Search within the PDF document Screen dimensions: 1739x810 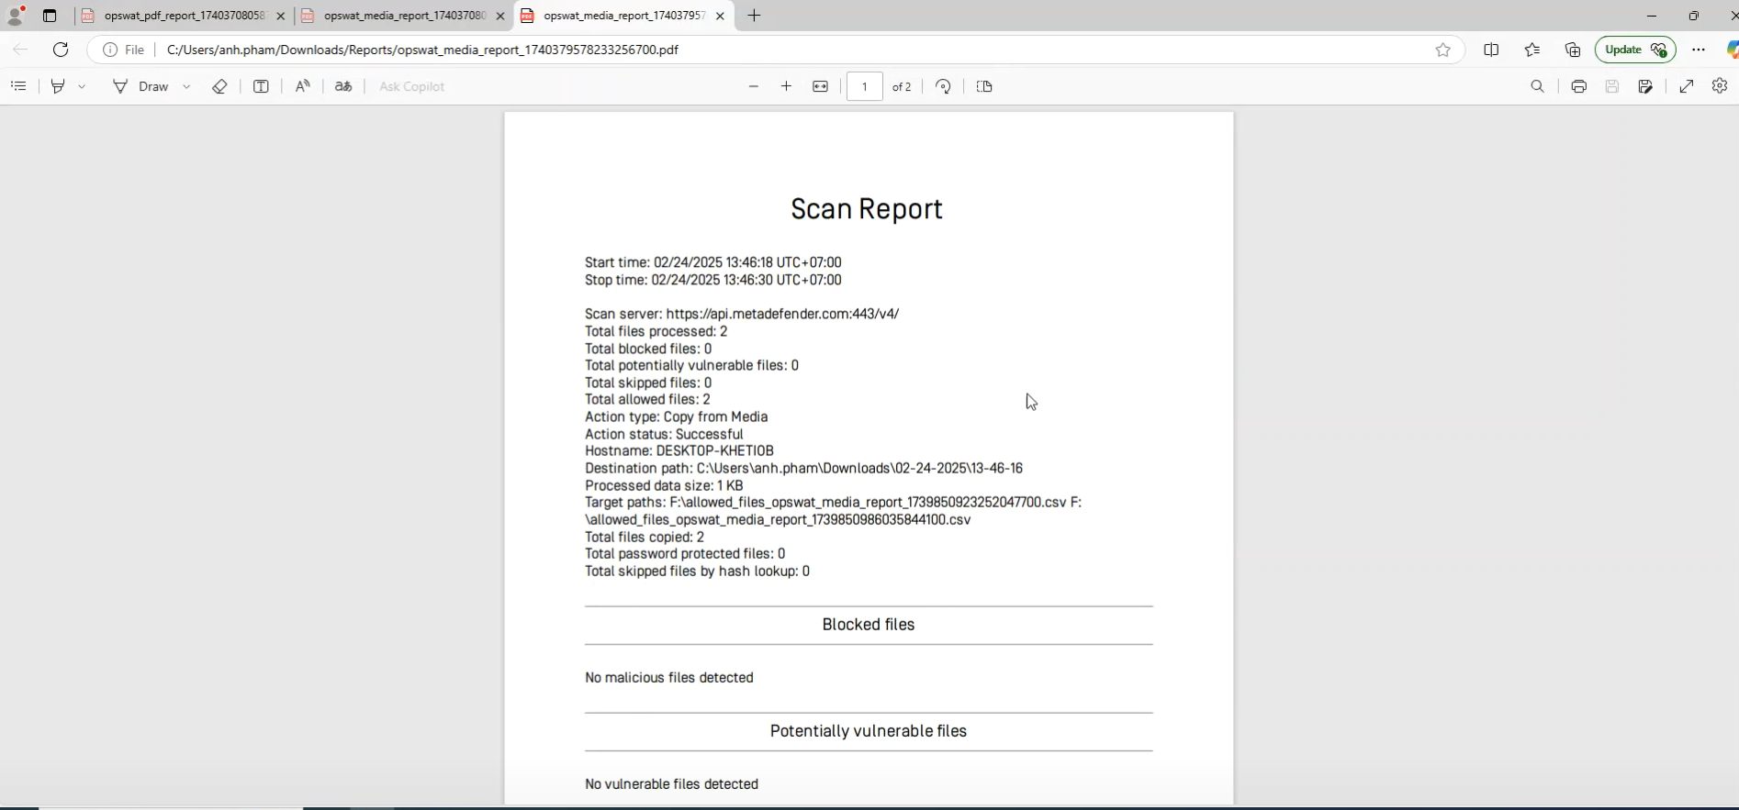pyautogui.click(x=1538, y=86)
